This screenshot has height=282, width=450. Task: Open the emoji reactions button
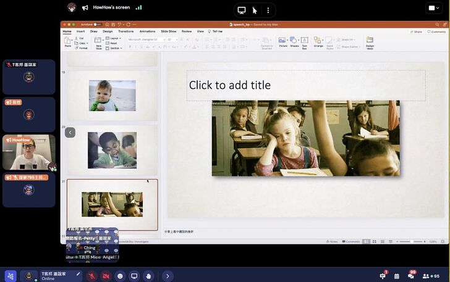pos(120,276)
